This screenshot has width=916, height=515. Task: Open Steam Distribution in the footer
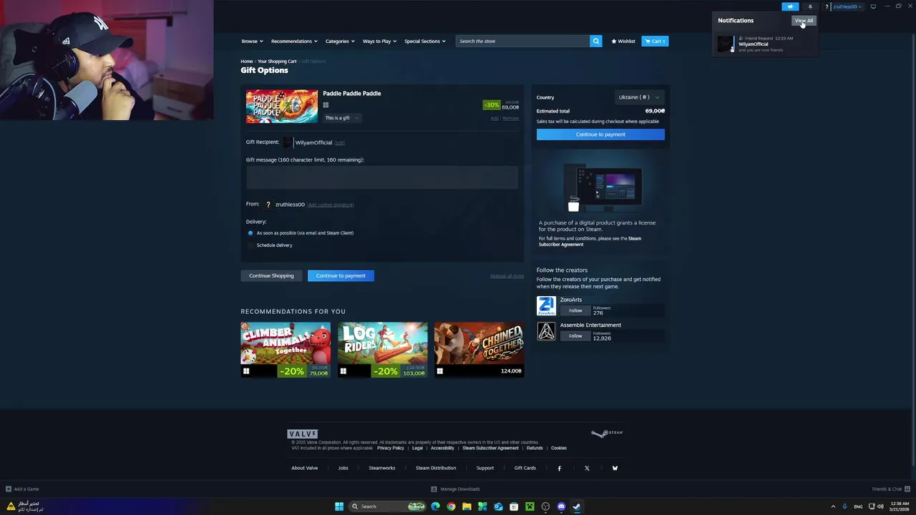(436, 468)
